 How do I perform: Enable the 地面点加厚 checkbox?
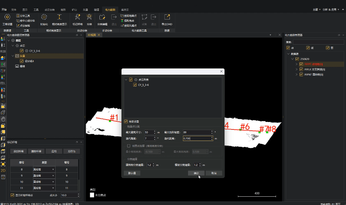point(129,146)
